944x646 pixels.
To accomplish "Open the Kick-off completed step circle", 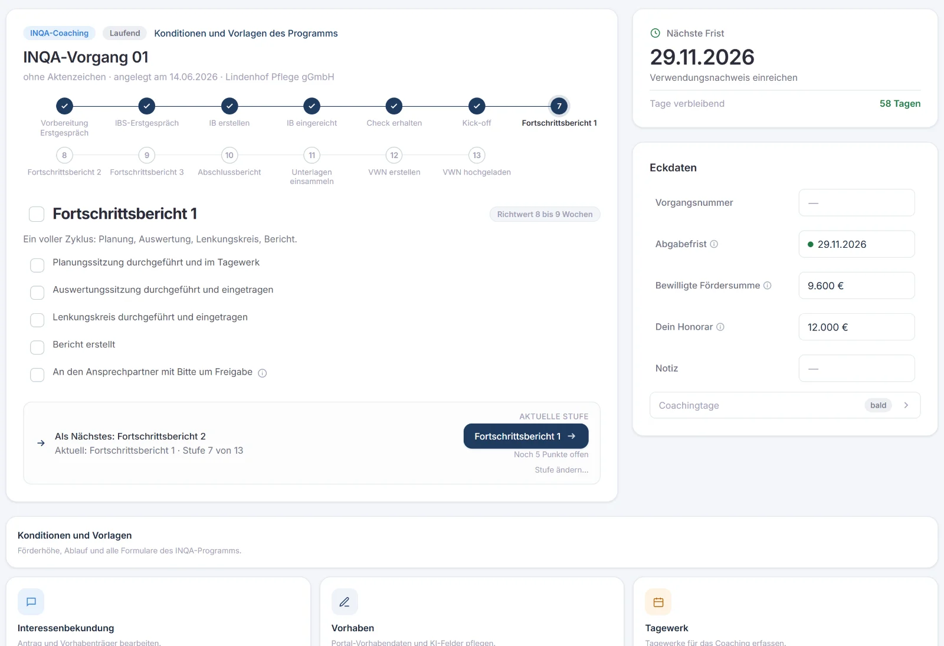I will (477, 106).
